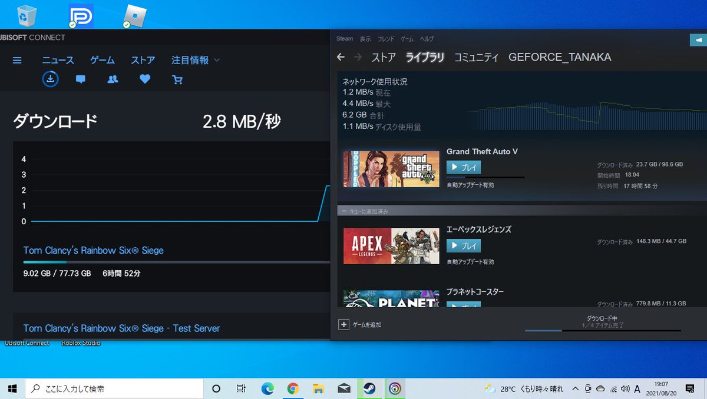Click Steam ダウンロード中 bottom progress bar

tap(603, 330)
